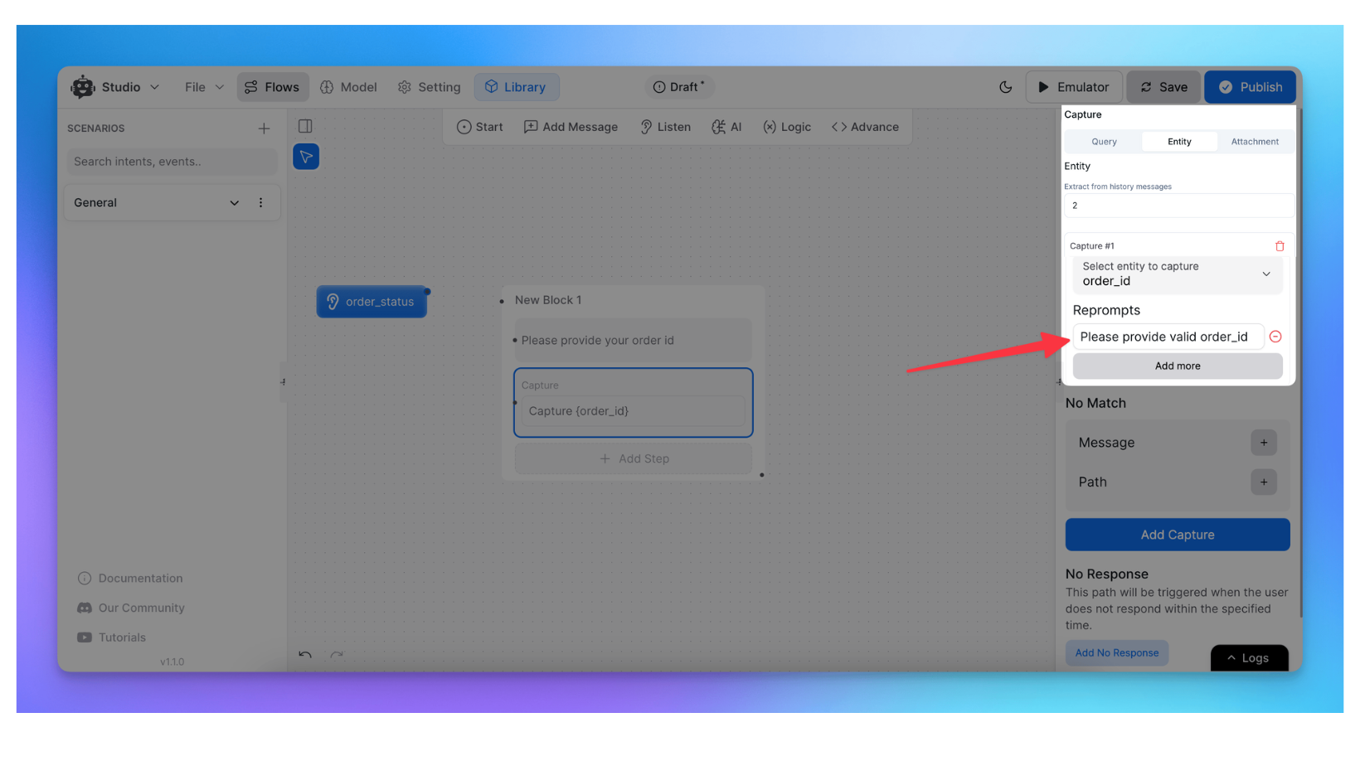Viewport: 1360px width, 766px height.
Task: Add a No Match Message
Action: (1264, 443)
